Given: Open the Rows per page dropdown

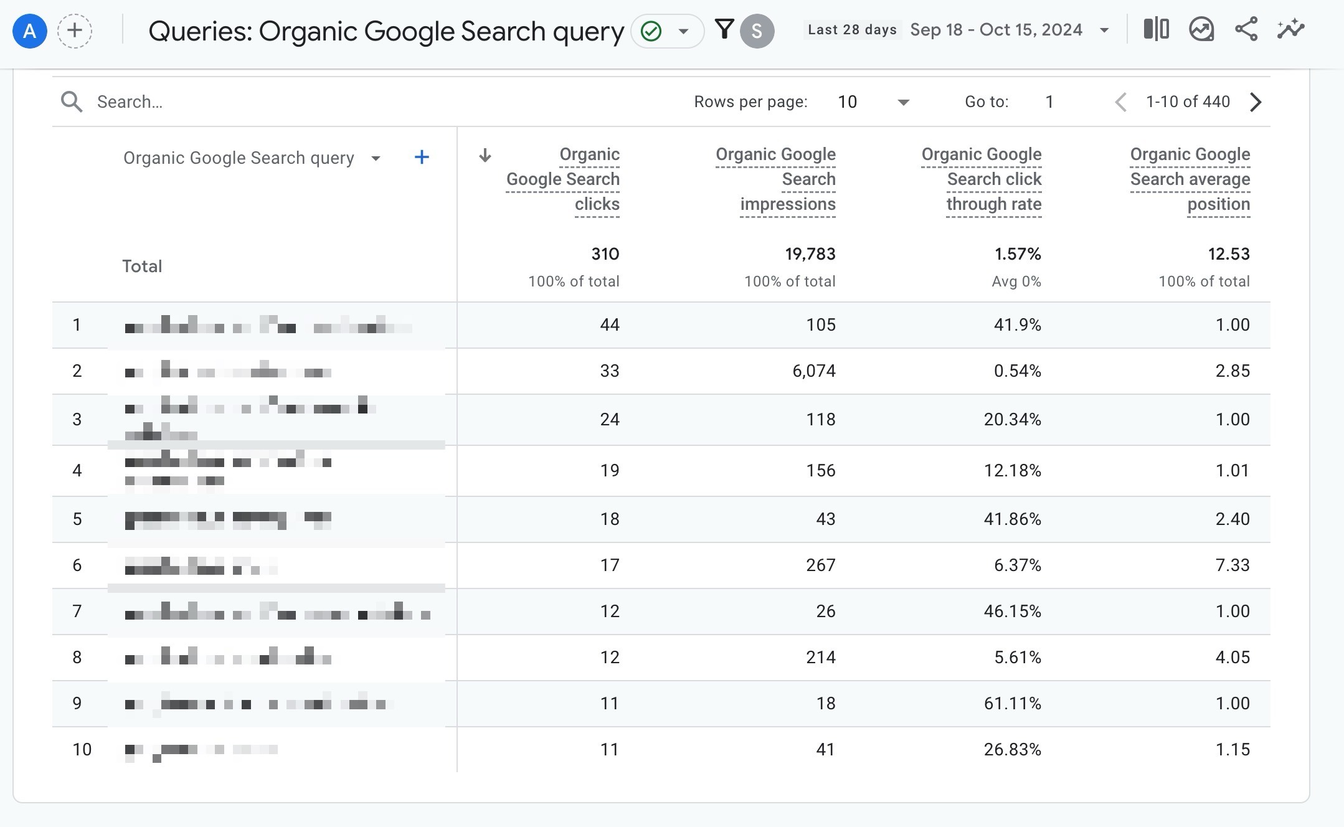Looking at the screenshot, I should 874,102.
